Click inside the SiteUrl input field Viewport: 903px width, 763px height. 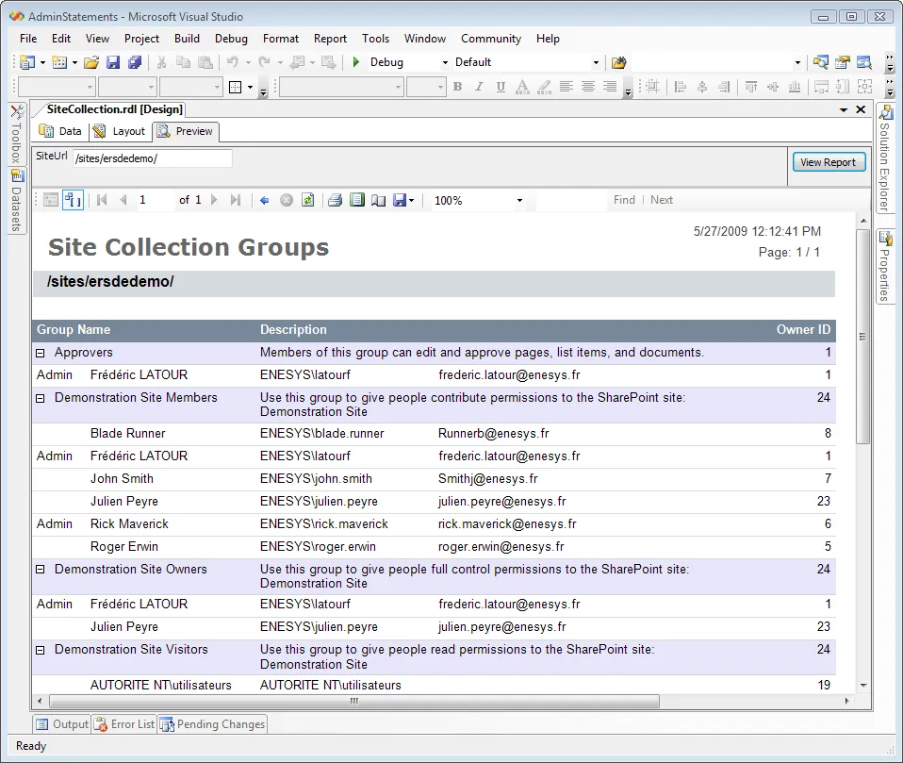point(151,158)
